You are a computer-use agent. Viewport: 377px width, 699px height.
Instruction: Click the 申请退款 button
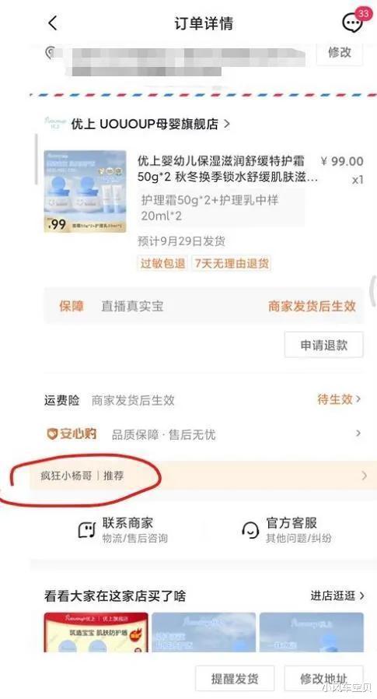[323, 345]
